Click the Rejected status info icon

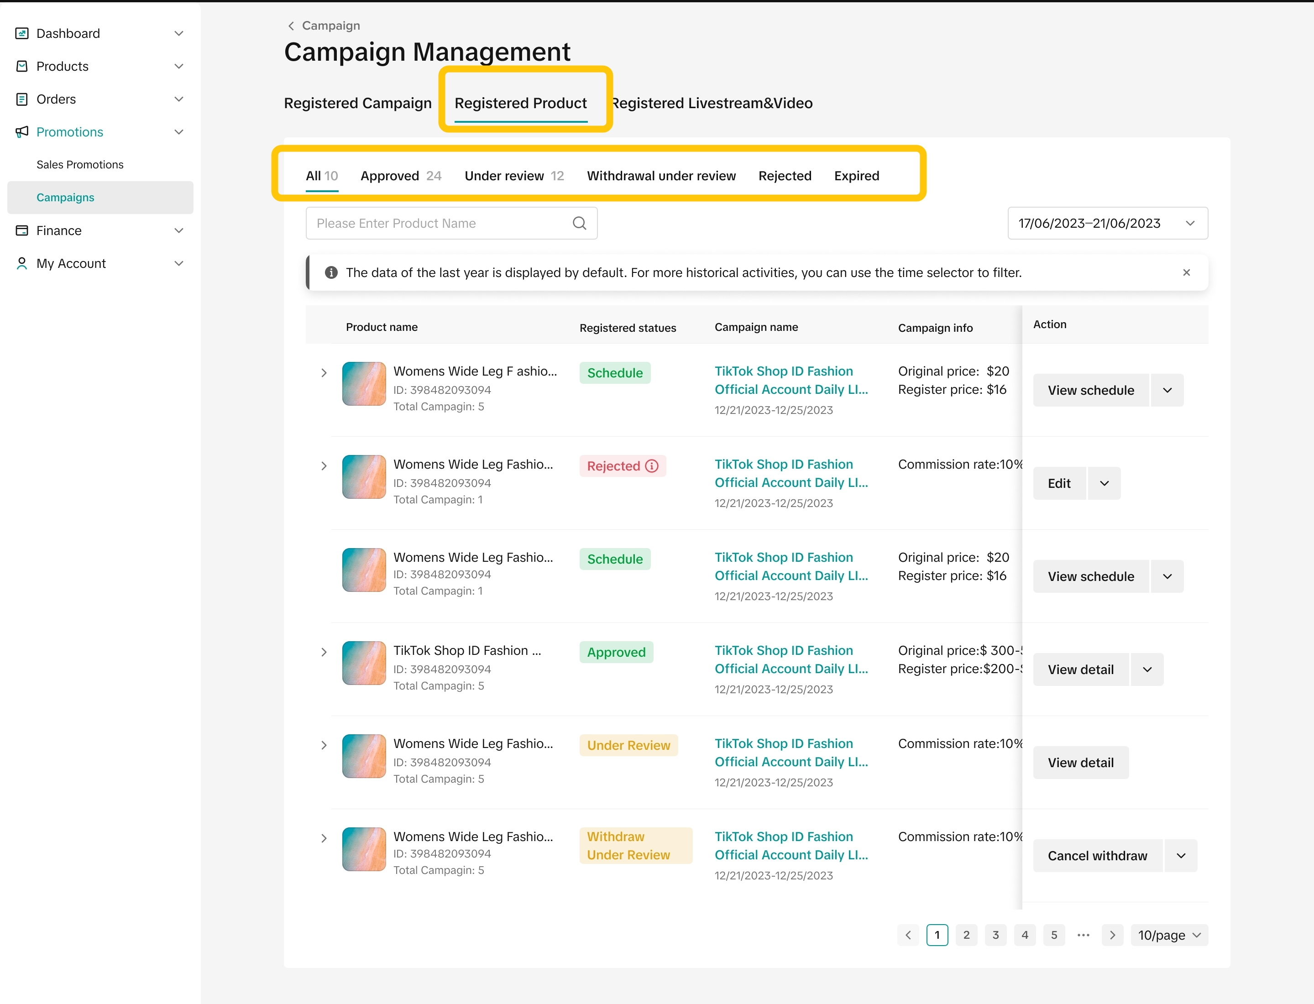click(652, 466)
